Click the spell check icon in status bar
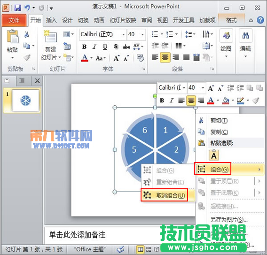This screenshot has height=255, width=267. pos(120,249)
